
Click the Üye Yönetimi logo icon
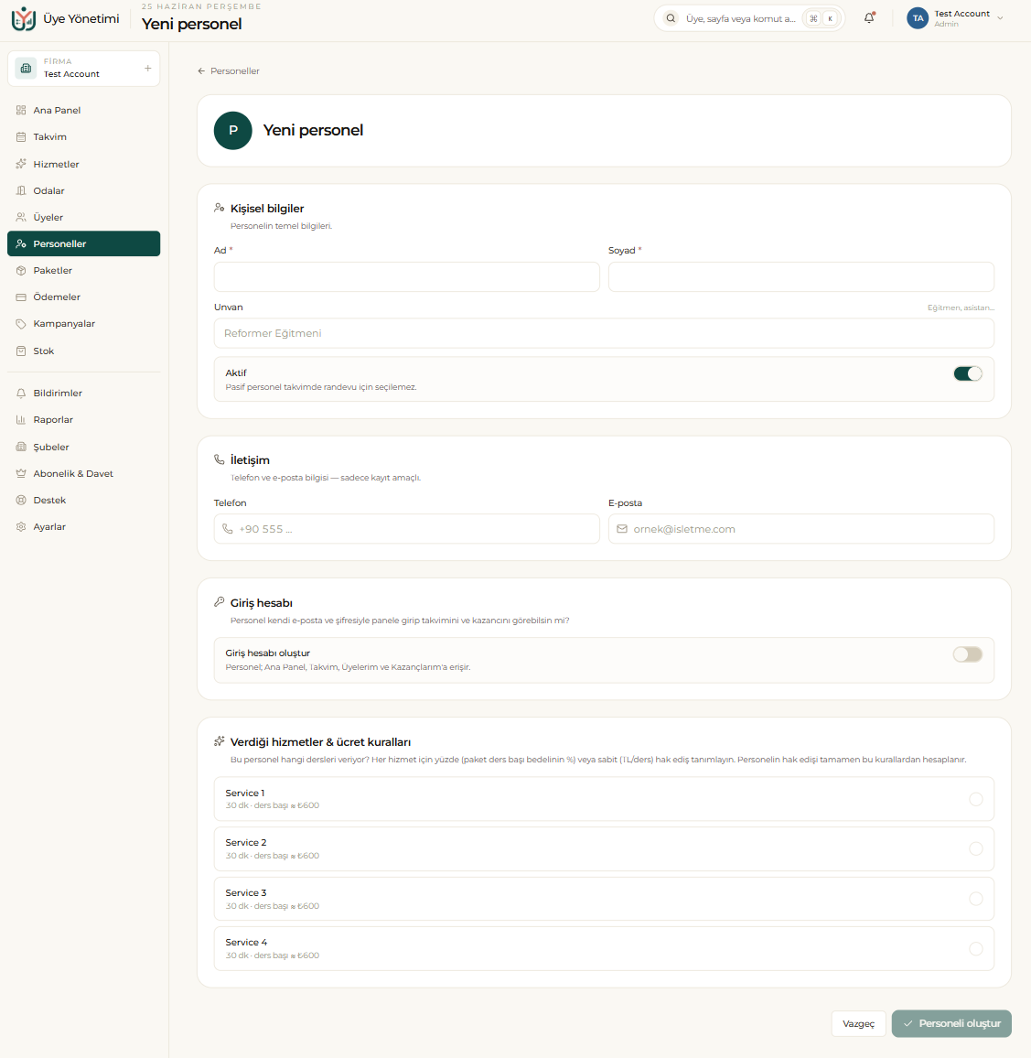[x=24, y=18]
